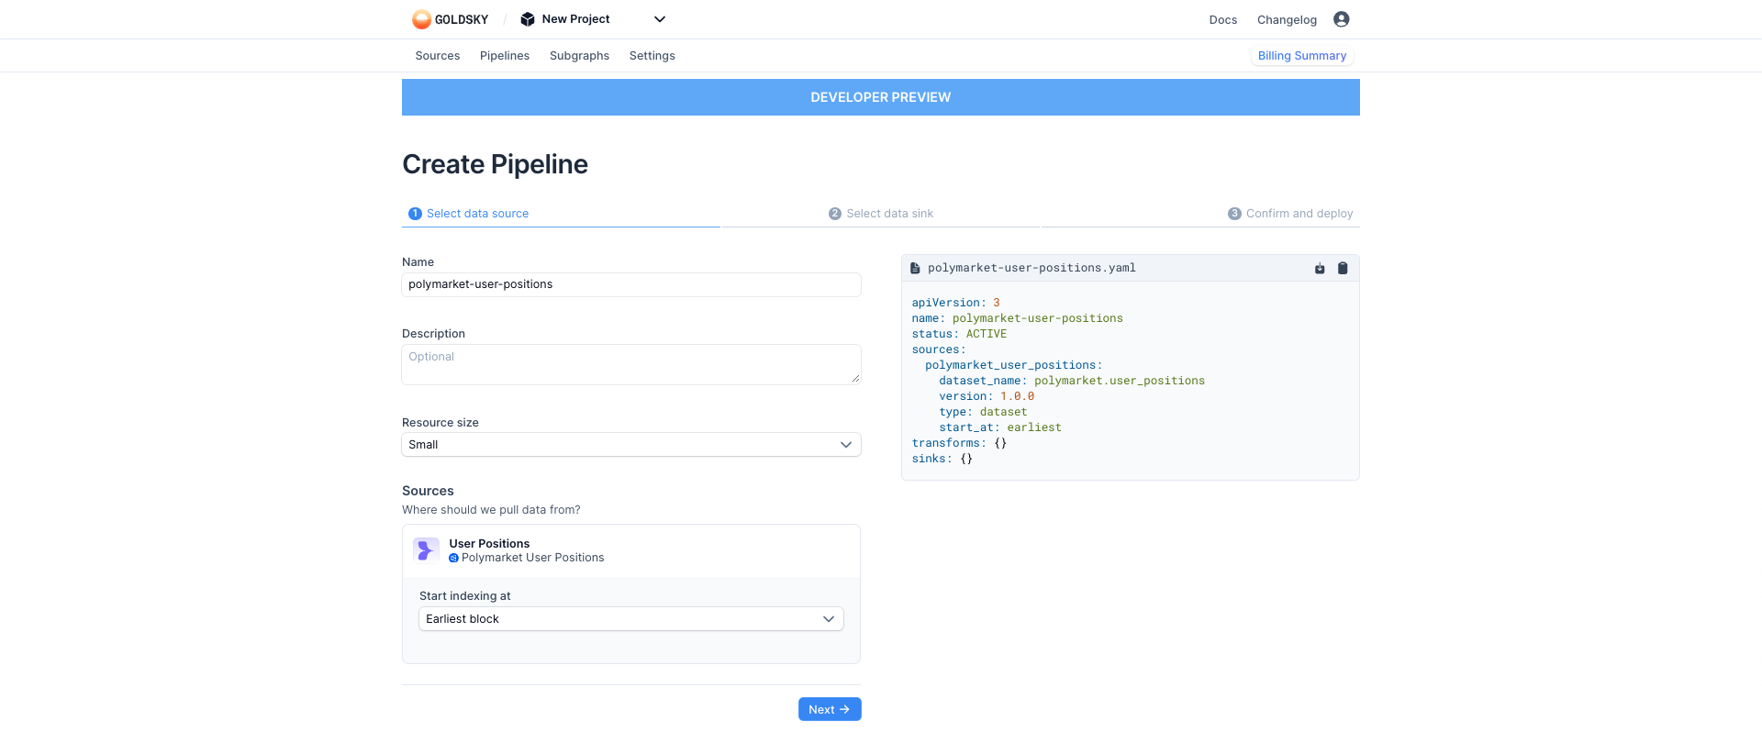Click the New Project name
The height and width of the screenshot is (754, 1762).
pos(575,19)
